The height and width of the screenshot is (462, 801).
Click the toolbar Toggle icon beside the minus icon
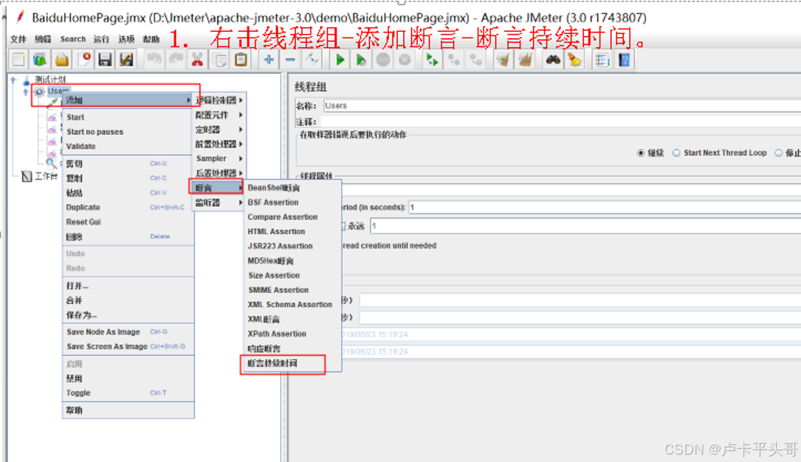(x=312, y=60)
